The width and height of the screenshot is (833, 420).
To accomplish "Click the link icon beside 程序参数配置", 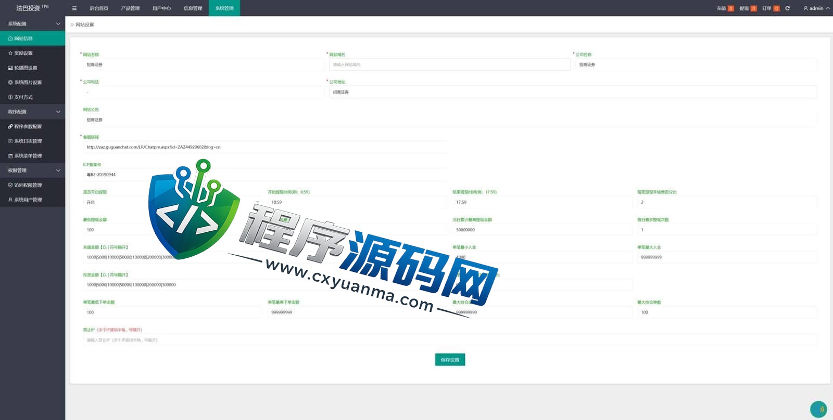I will (10, 126).
